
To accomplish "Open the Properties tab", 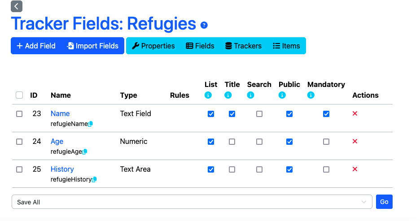I will (x=153, y=46).
